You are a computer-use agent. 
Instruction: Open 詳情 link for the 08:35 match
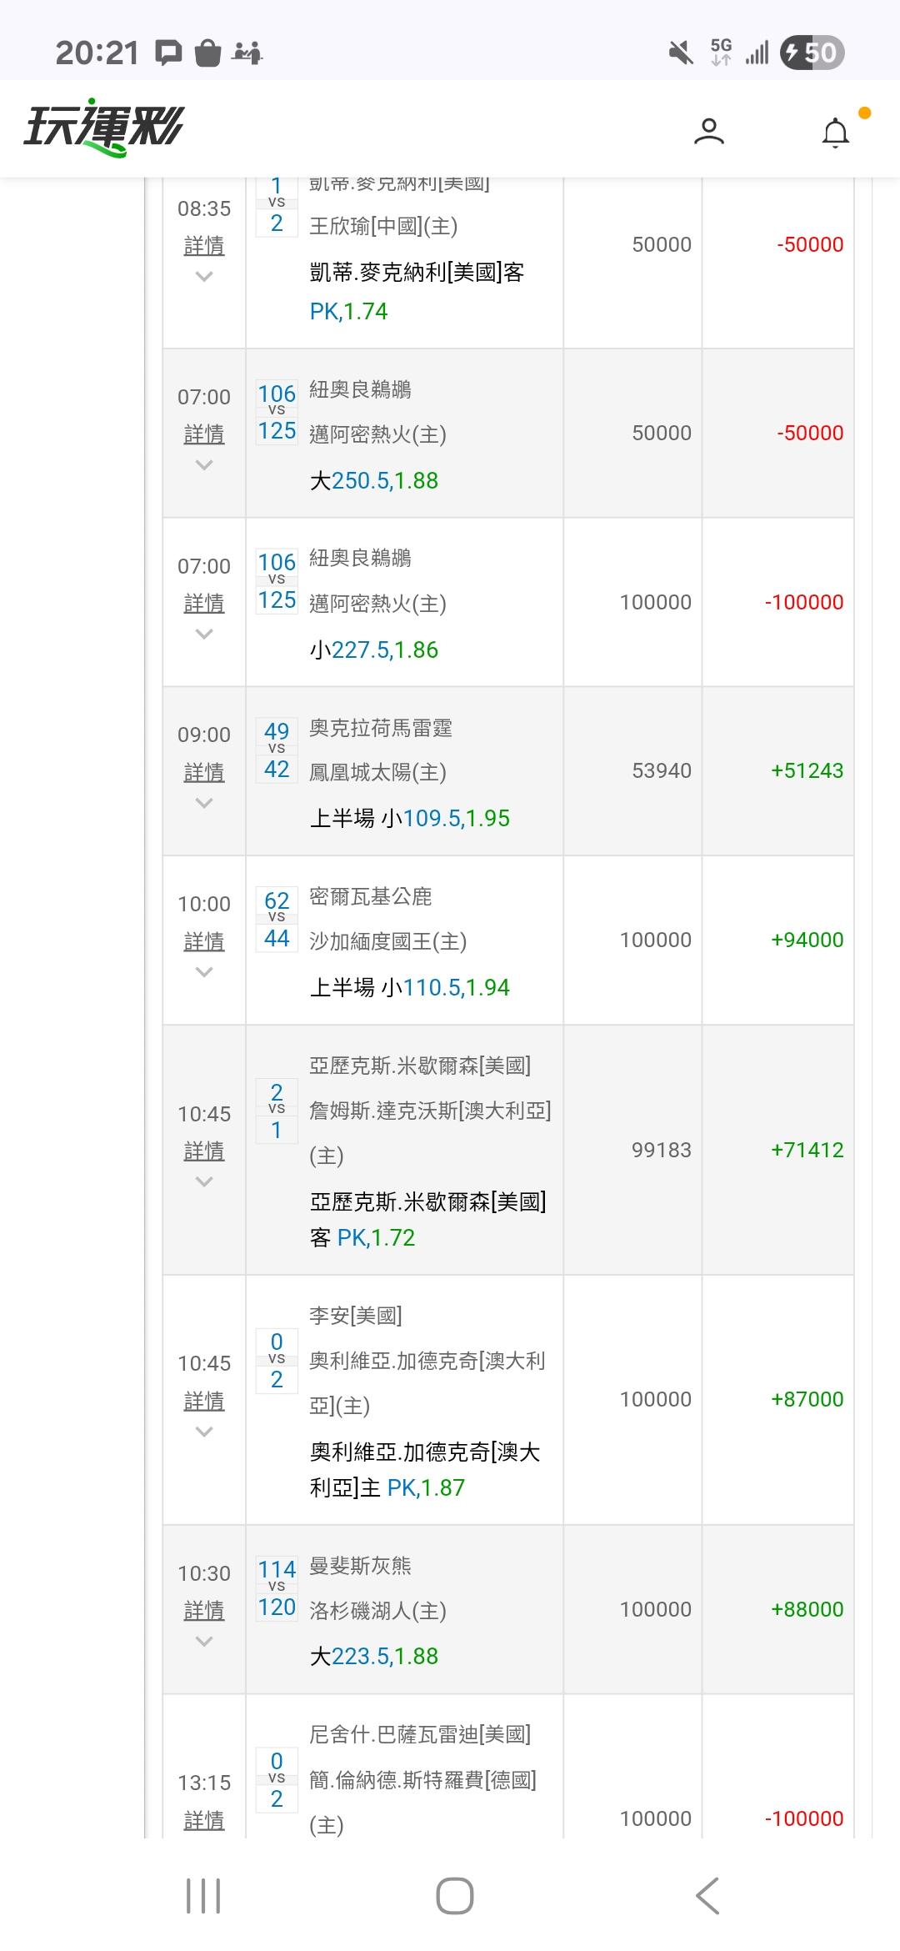(204, 246)
